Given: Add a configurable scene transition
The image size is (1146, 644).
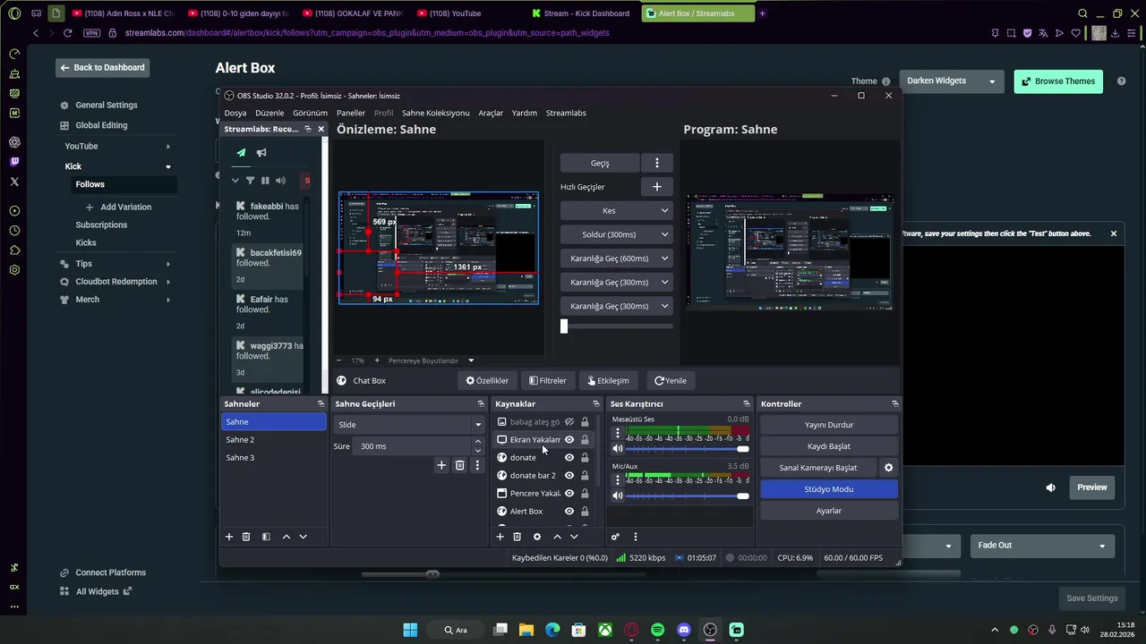Looking at the screenshot, I should 441,465.
